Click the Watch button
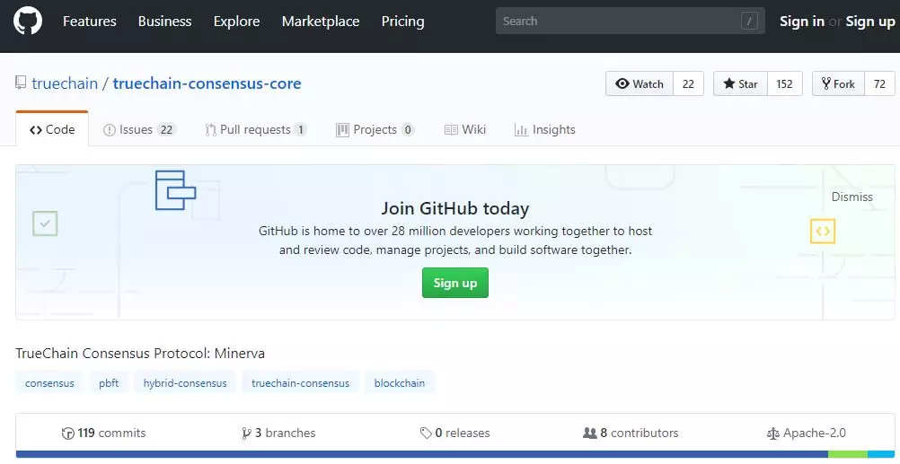The width and height of the screenshot is (900, 464). 639,83
